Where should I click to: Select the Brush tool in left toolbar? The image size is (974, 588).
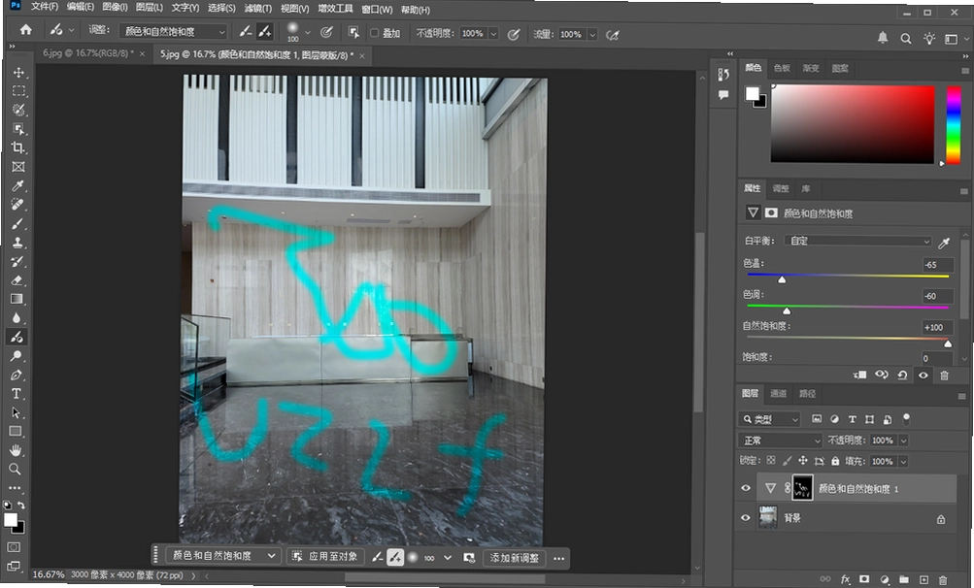[18, 223]
